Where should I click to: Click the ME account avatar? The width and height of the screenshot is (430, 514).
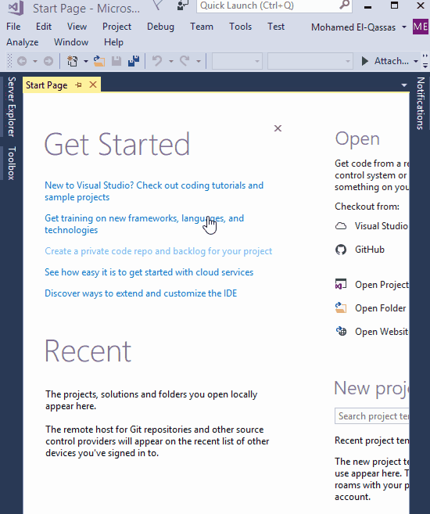click(x=421, y=27)
